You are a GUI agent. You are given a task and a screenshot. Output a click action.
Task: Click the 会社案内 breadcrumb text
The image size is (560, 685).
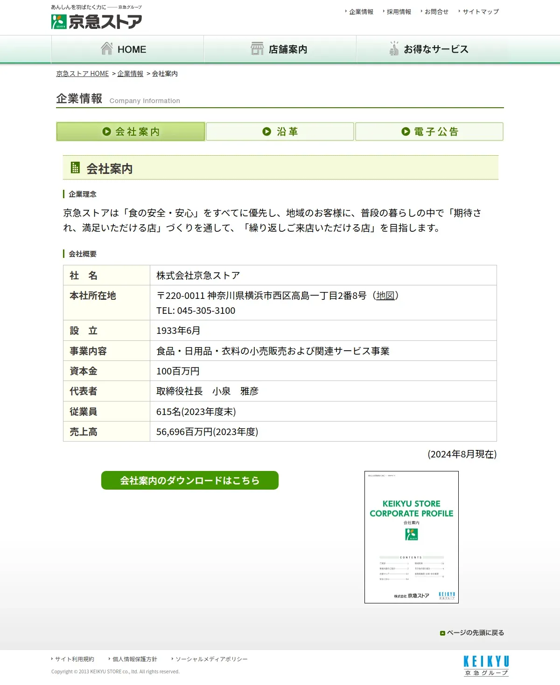(165, 74)
